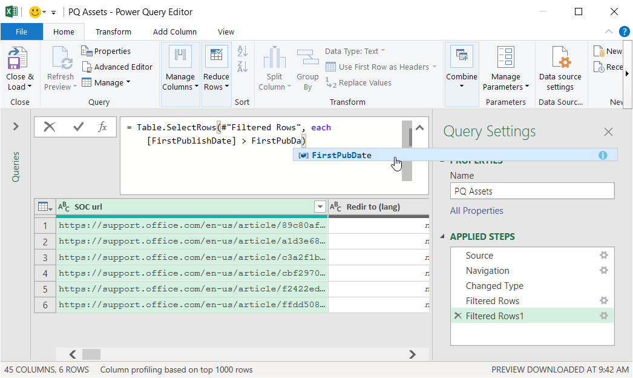This screenshot has height=378, width=633.
Task: Open the Help icon
Action: [x=624, y=31]
